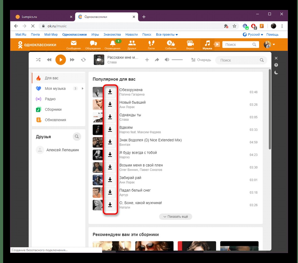Image resolution: width=298 pixels, height=263 pixels.
Task: Open Новости in portal bar
Action: click(x=131, y=34)
